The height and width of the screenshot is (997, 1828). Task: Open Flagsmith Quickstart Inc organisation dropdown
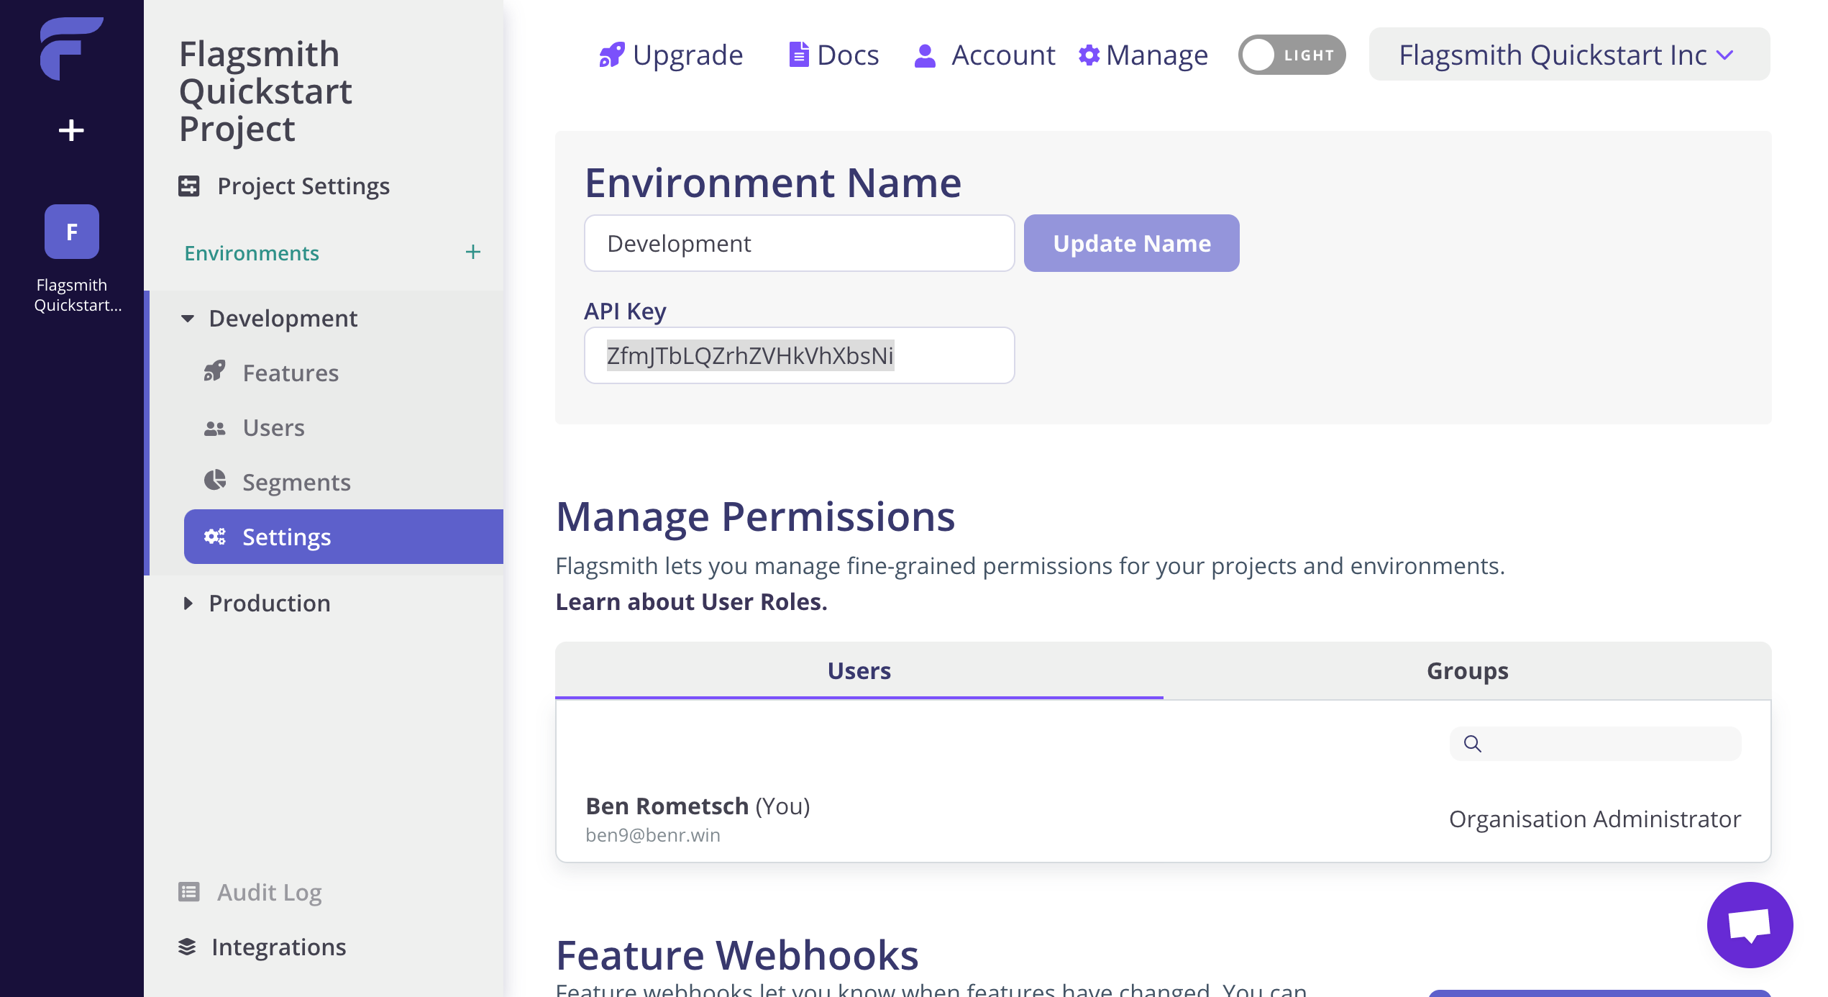point(1569,55)
